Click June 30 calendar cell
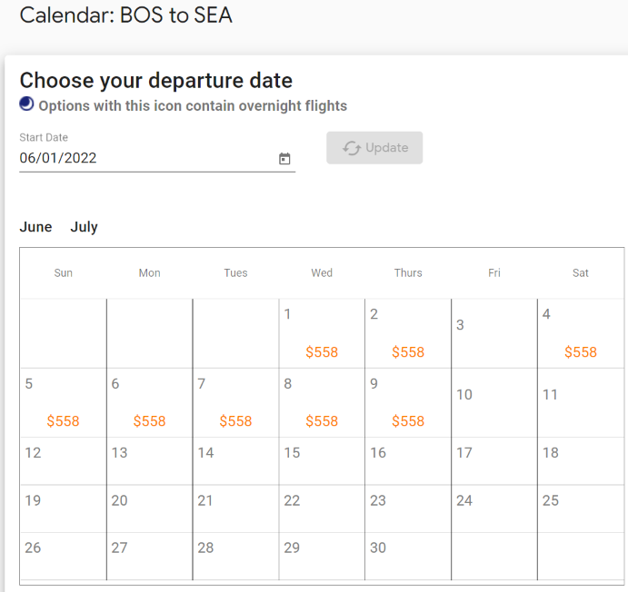The width and height of the screenshot is (628, 592). tap(408, 556)
